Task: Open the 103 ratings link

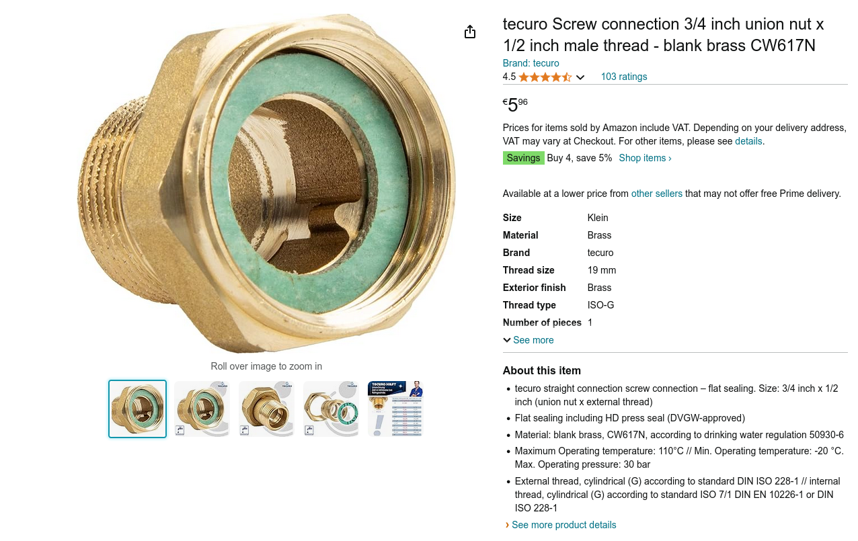Action: (x=623, y=77)
